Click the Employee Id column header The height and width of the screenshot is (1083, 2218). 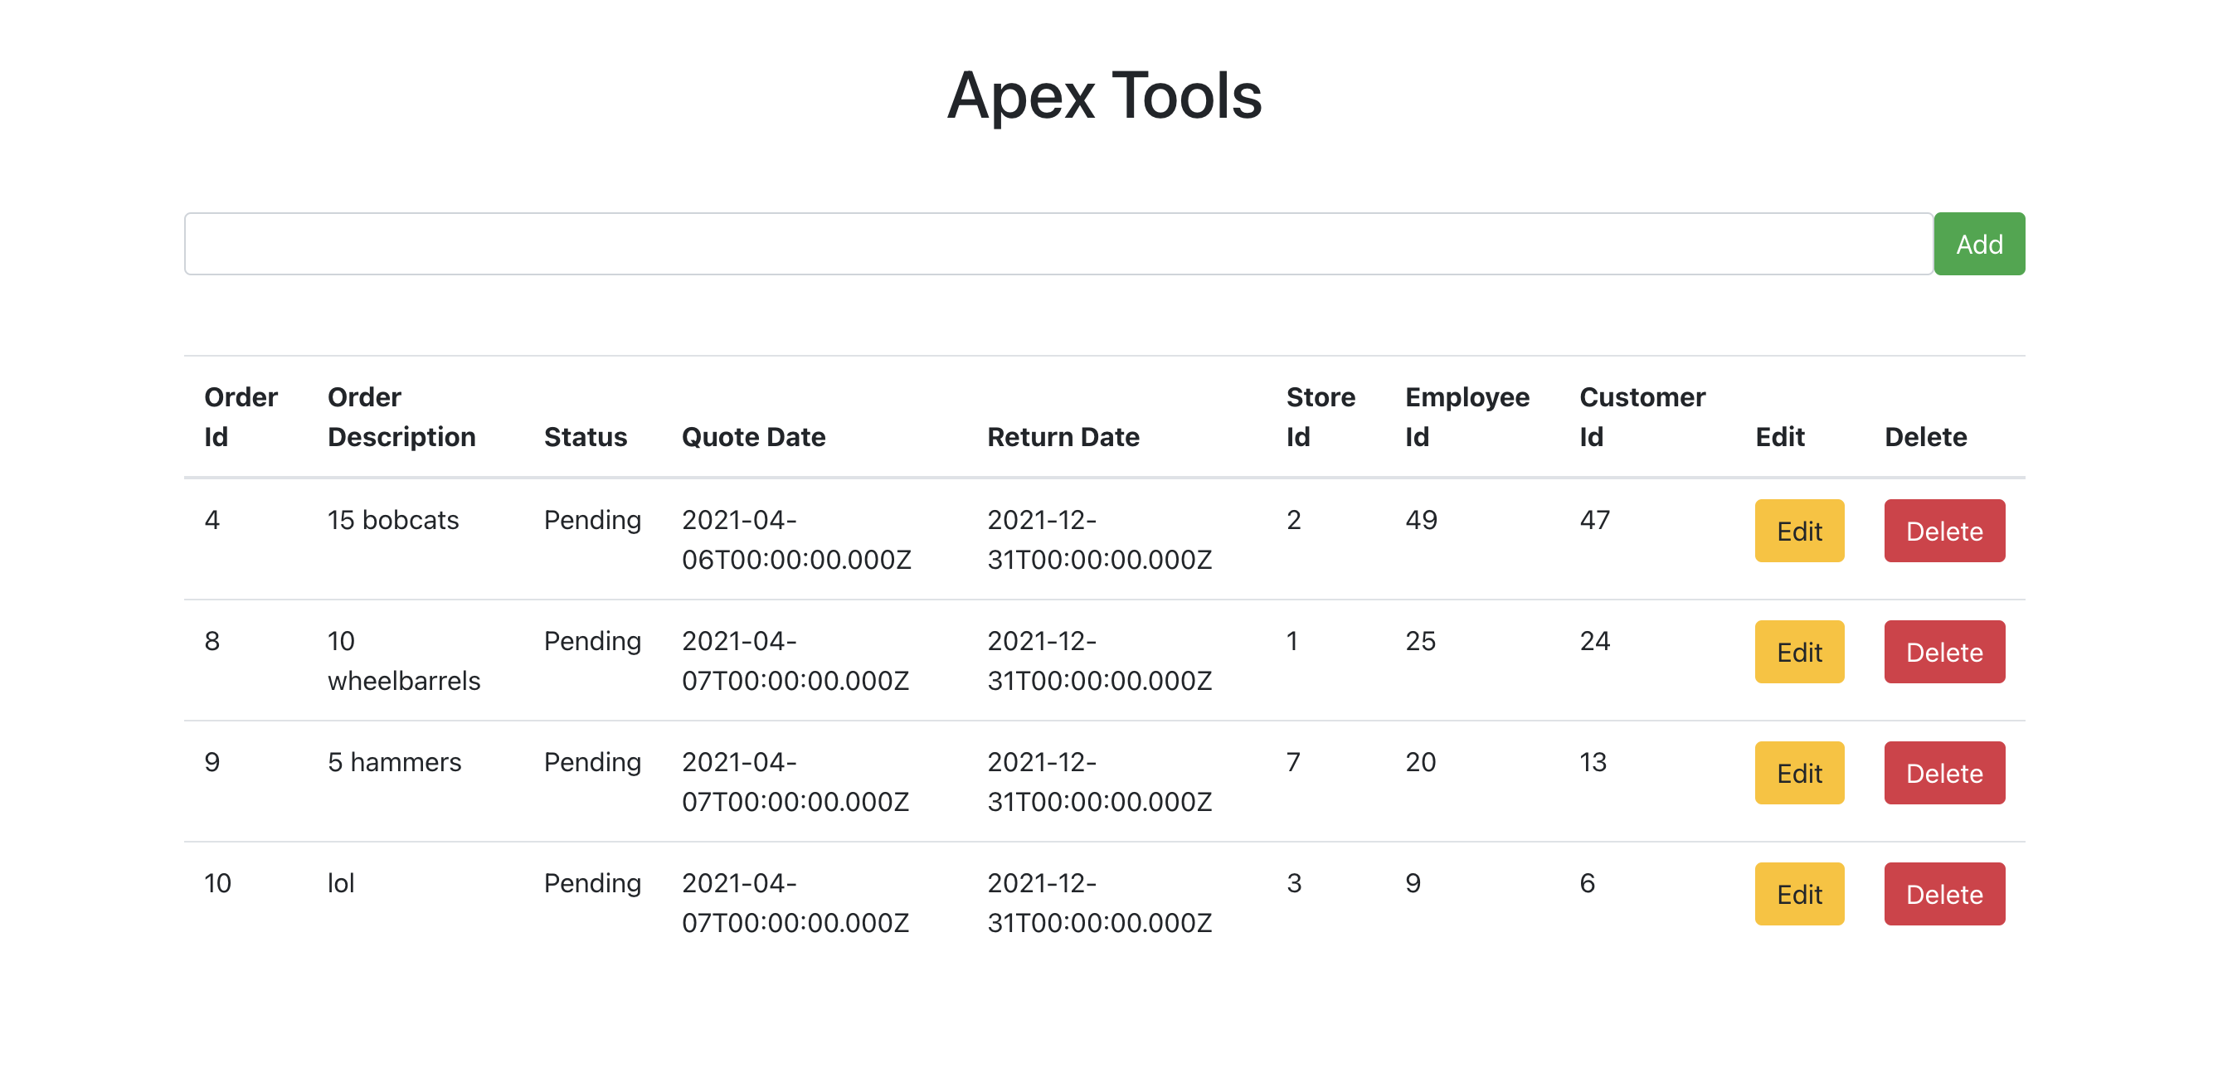point(1467,416)
